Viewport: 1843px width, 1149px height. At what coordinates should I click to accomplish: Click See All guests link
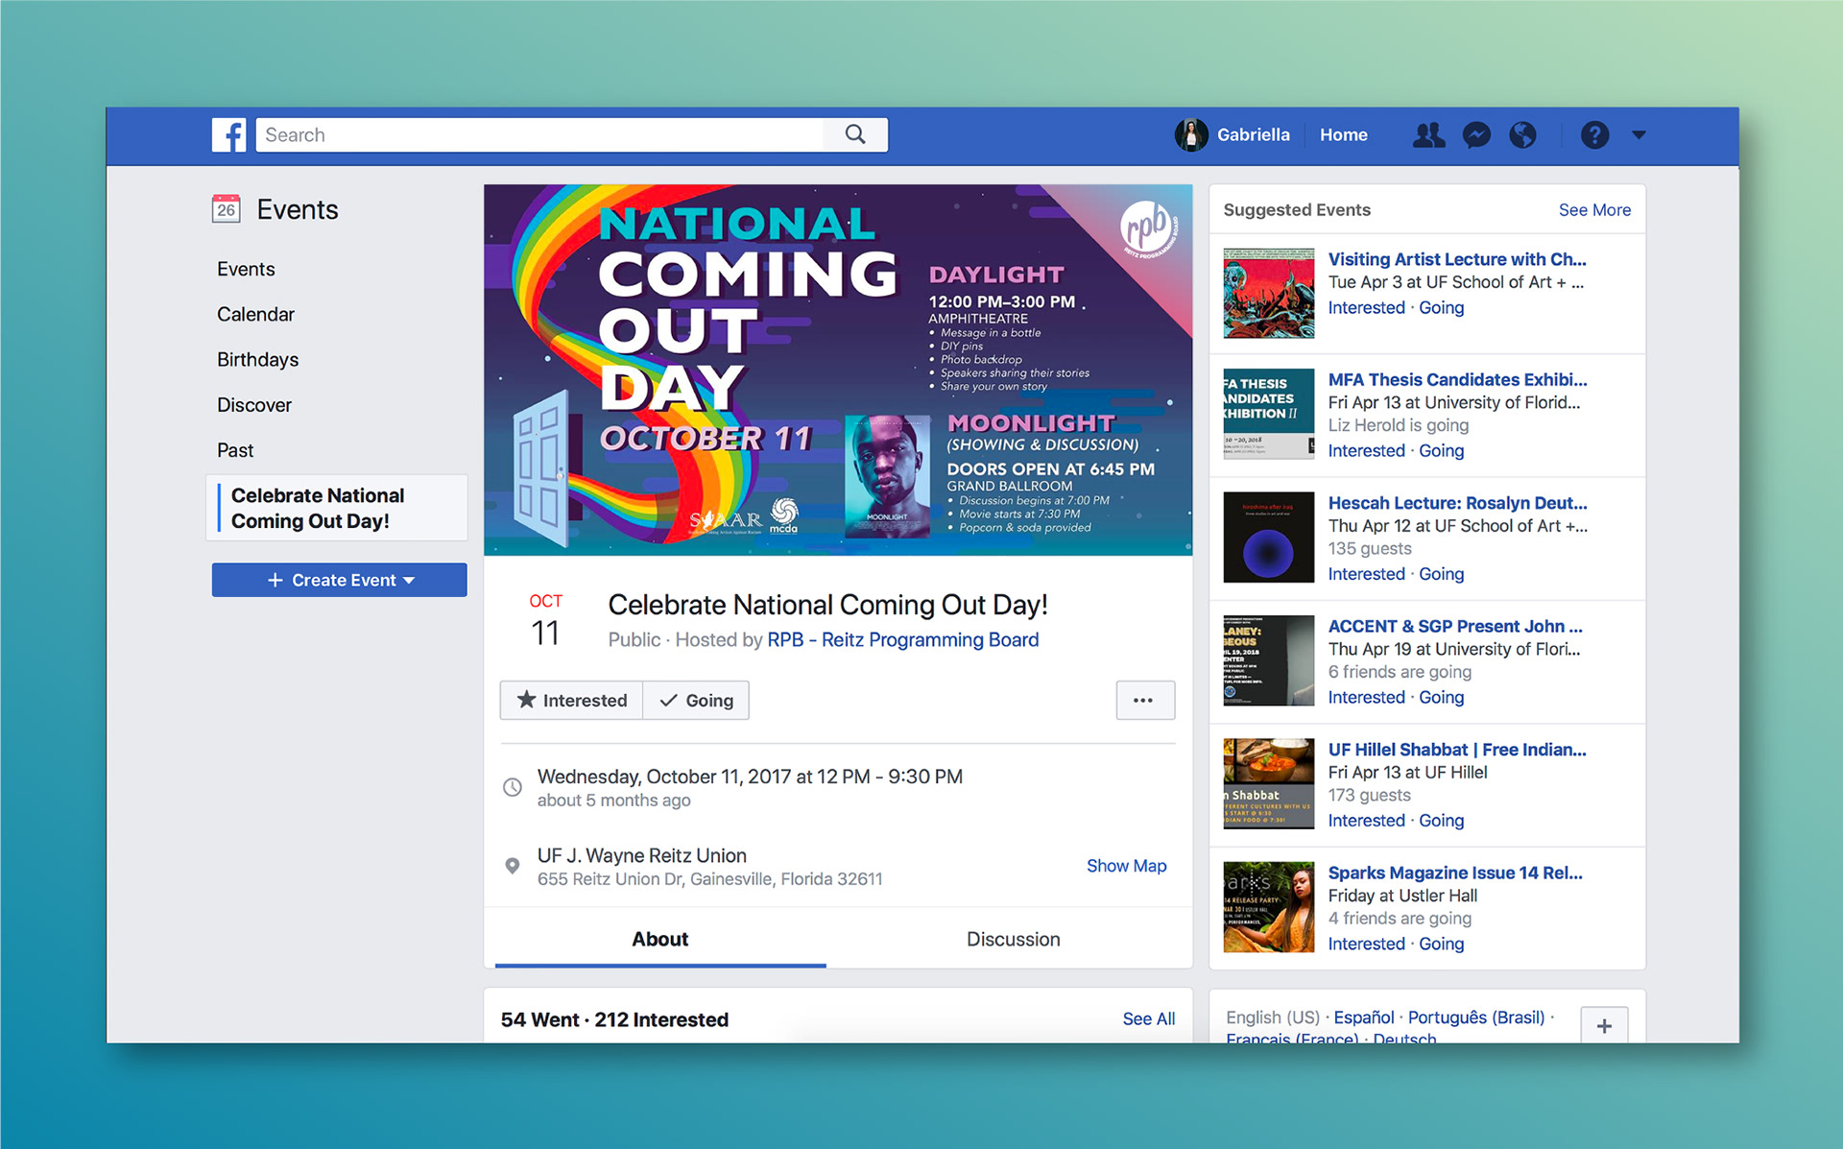(1148, 1018)
